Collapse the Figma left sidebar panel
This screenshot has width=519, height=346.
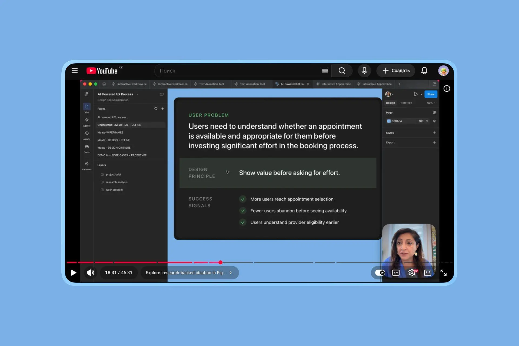[x=162, y=94]
